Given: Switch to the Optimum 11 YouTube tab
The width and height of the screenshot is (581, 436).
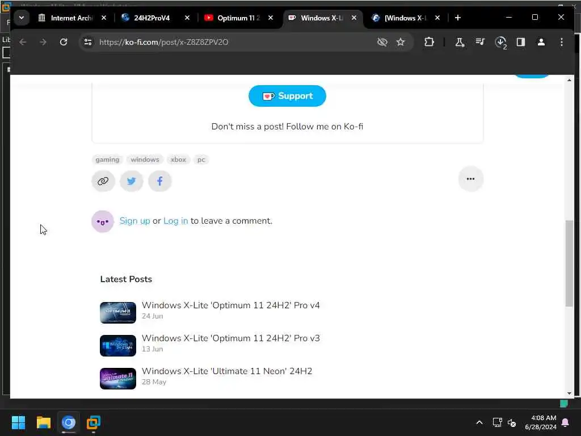Looking at the screenshot, I should click(x=238, y=18).
